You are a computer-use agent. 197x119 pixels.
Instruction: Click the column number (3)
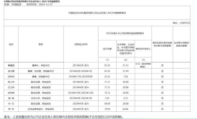143,60
